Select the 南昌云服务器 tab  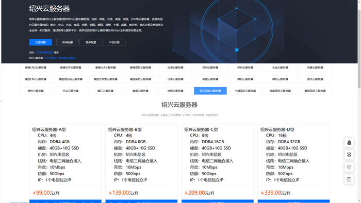pyautogui.click(x=140, y=91)
